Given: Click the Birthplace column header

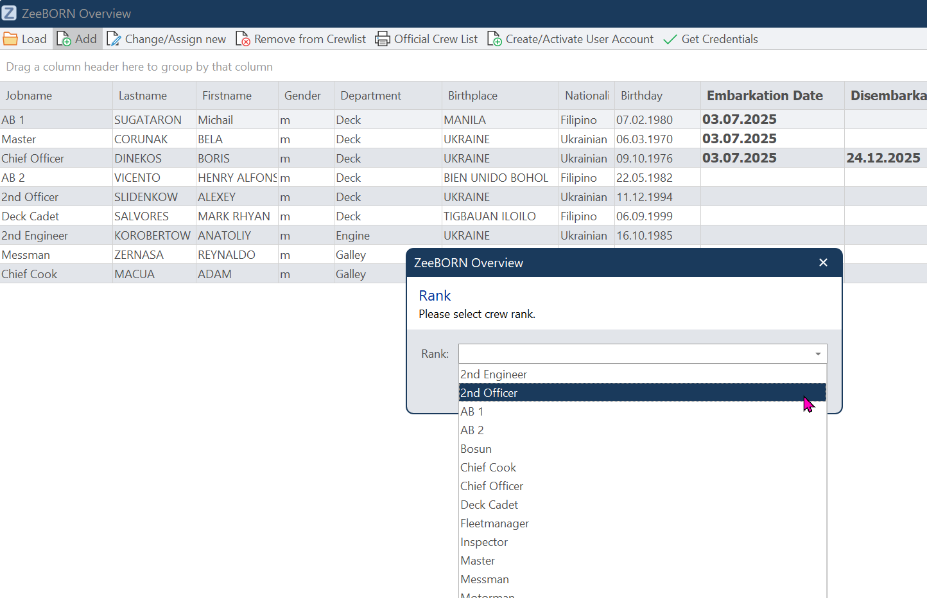Looking at the screenshot, I should [x=501, y=96].
